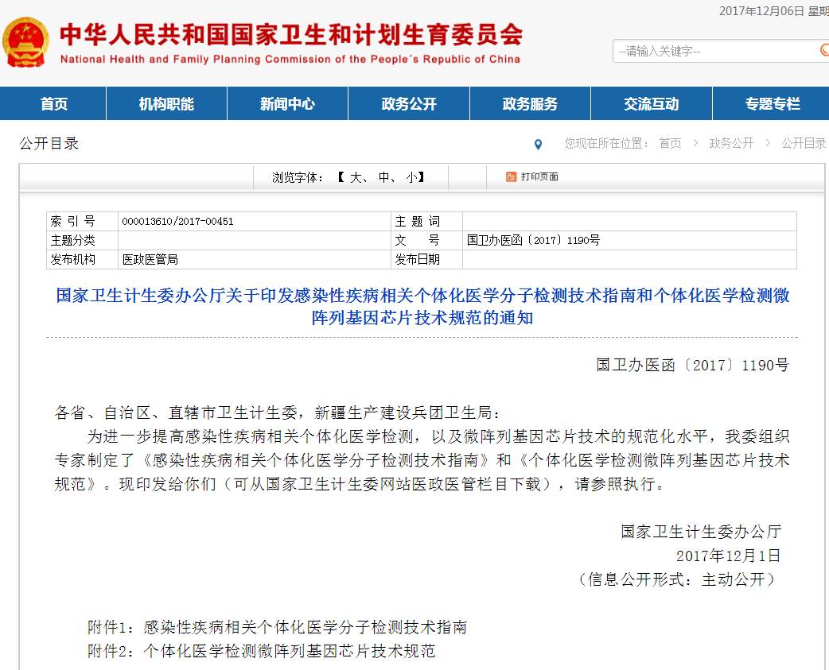Click the blue location pin icon
The width and height of the screenshot is (829, 670).
click(539, 145)
